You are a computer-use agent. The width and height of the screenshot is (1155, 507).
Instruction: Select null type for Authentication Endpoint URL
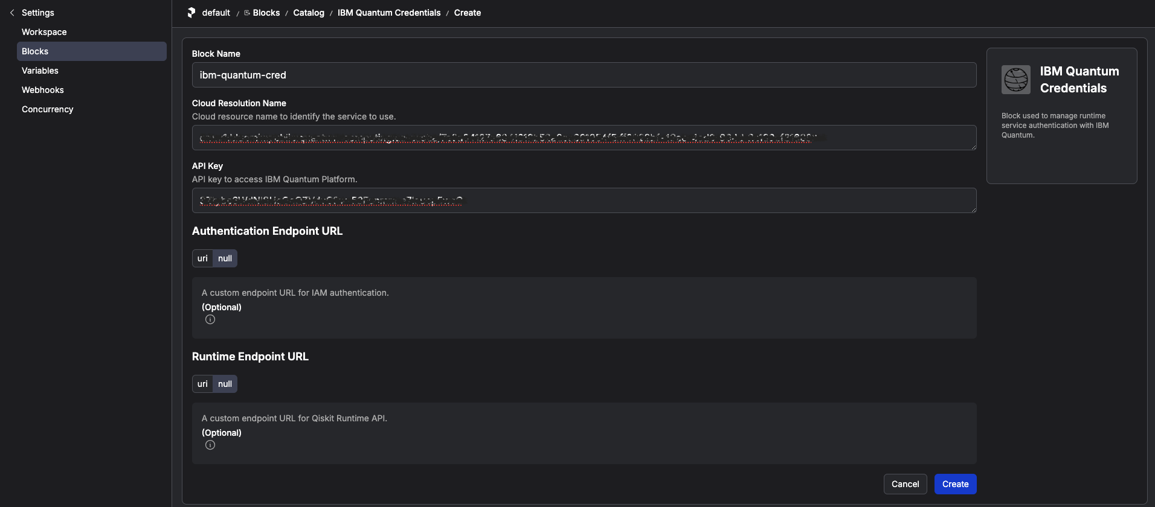click(225, 258)
